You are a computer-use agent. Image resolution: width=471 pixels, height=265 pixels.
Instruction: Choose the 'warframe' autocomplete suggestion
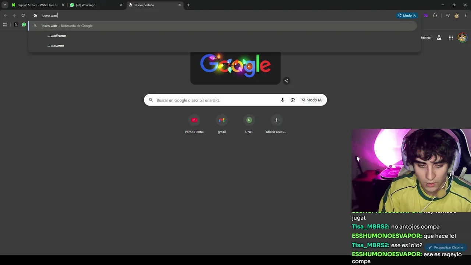click(223, 36)
